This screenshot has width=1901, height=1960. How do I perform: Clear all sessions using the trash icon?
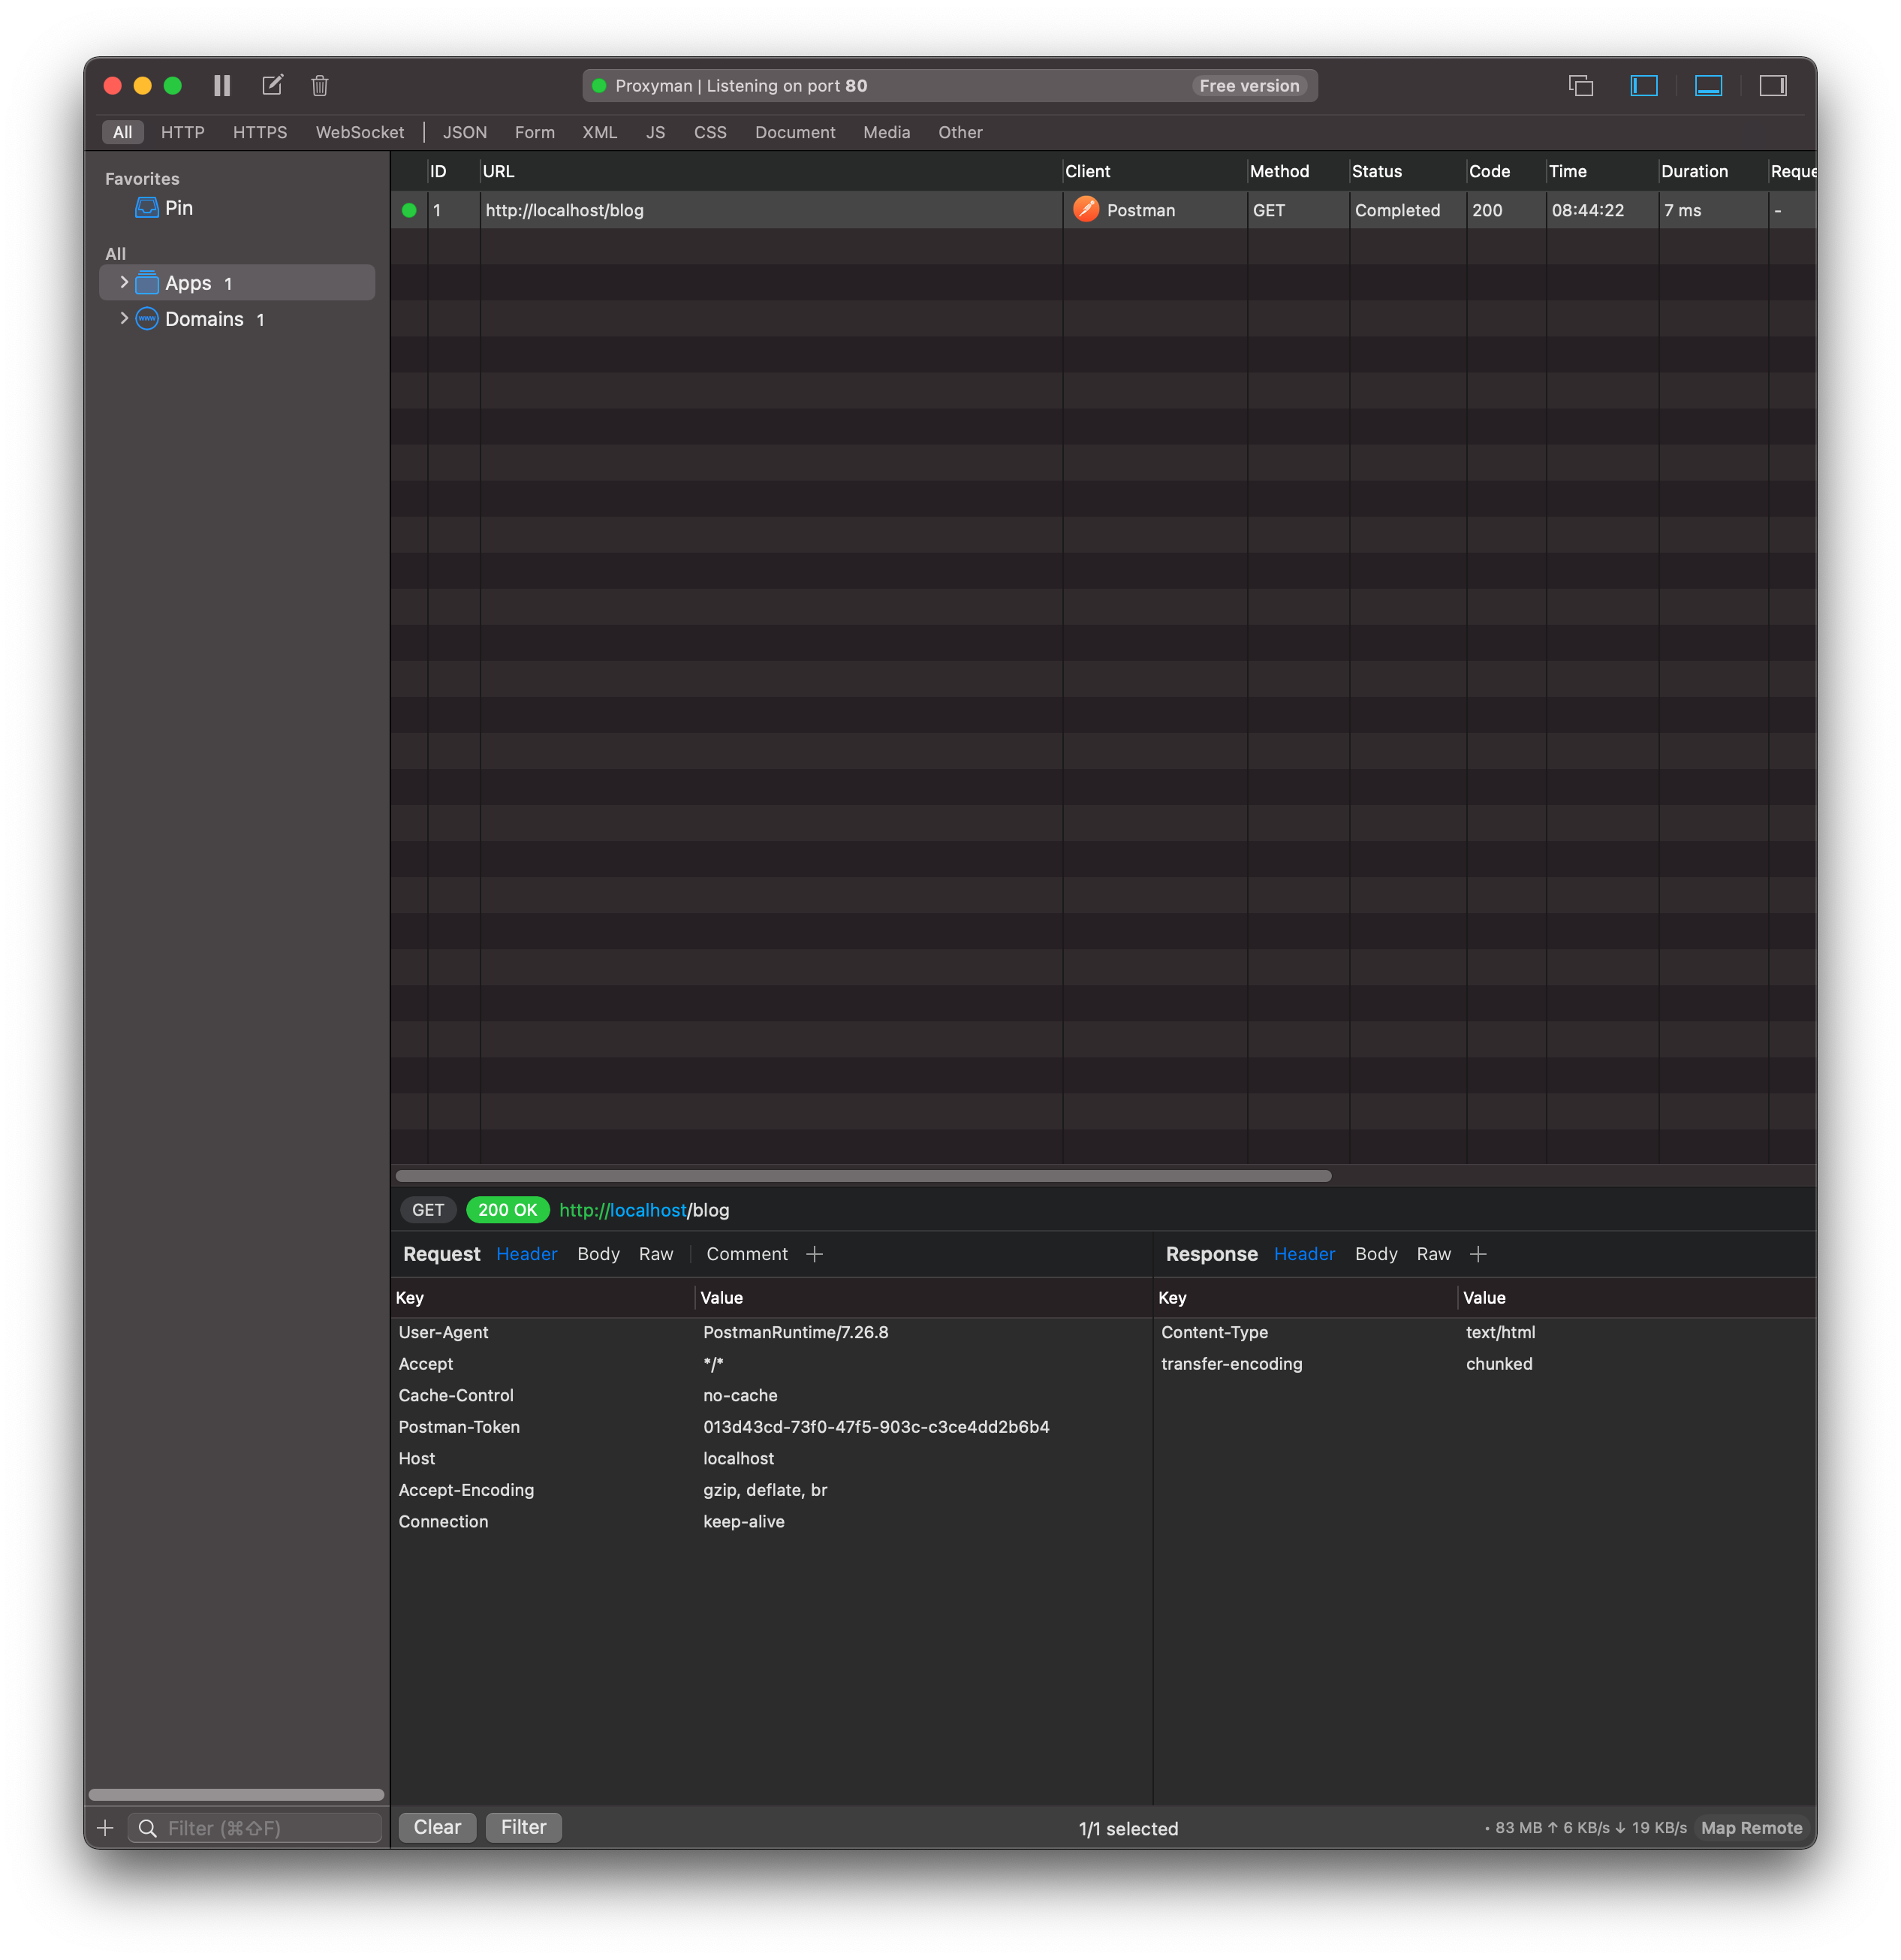[x=319, y=85]
